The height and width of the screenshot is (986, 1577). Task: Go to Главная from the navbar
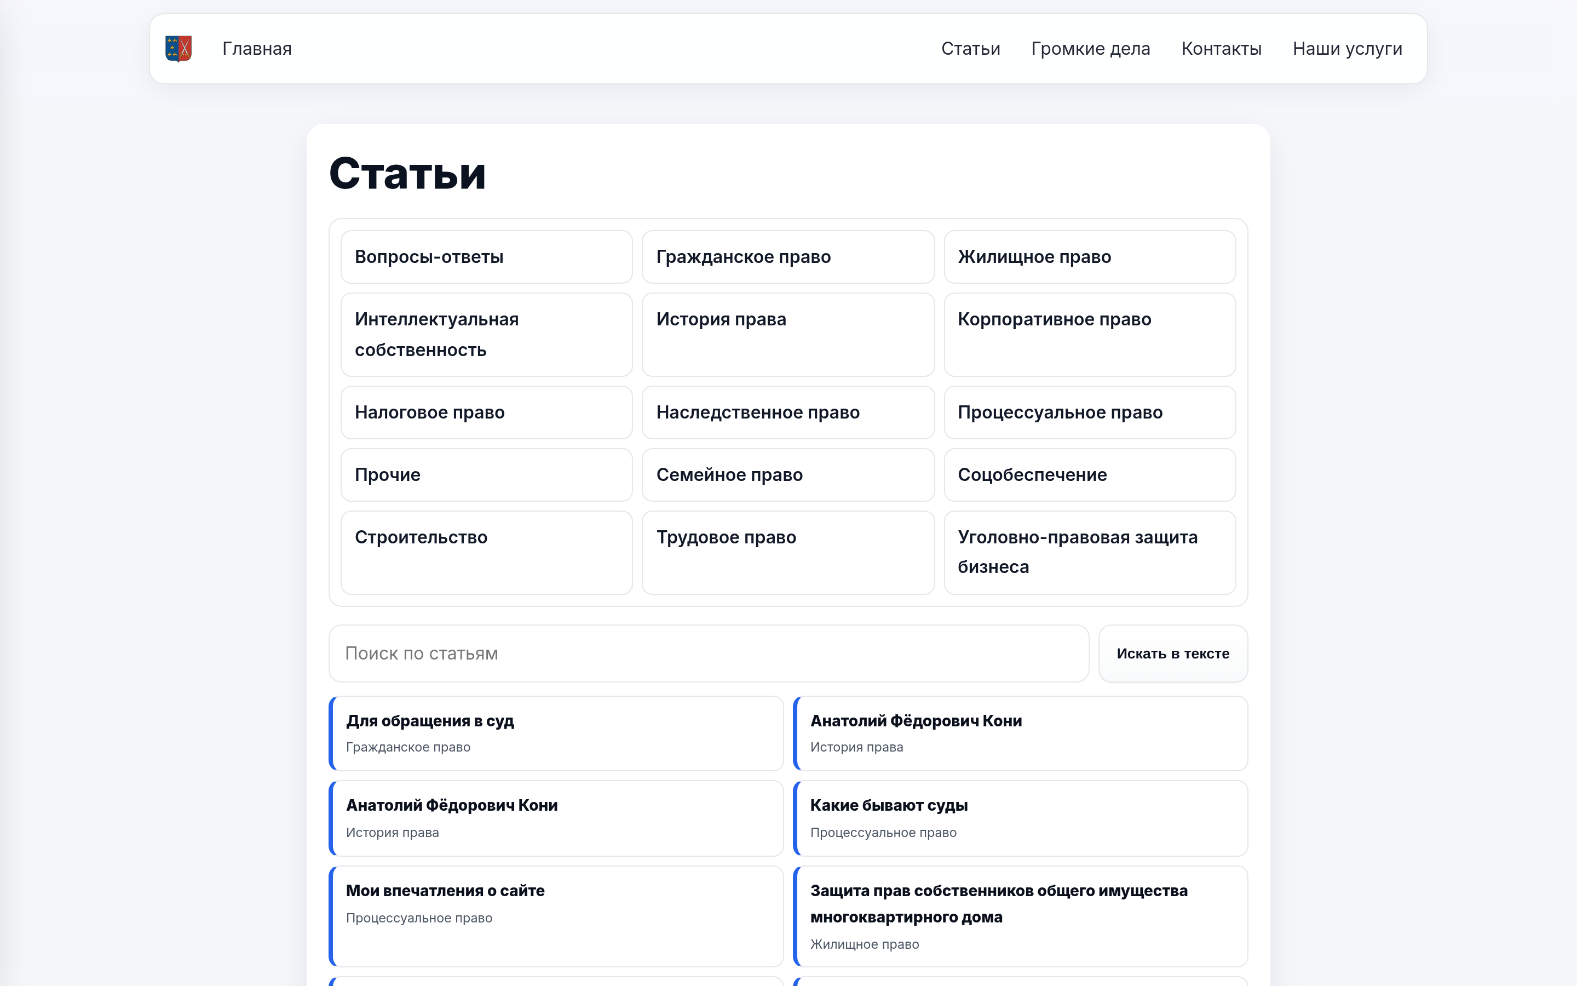pyautogui.click(x=257, y=48)
